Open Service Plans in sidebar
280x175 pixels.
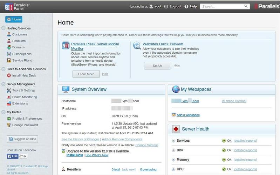click(x=22, y=61)
